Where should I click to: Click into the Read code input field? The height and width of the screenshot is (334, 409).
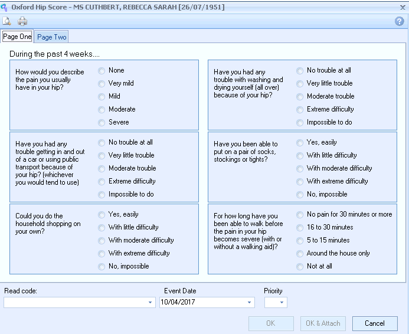click(74, 303)
